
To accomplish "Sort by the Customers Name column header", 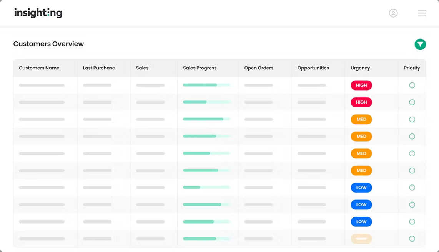I will pos(39,68).
